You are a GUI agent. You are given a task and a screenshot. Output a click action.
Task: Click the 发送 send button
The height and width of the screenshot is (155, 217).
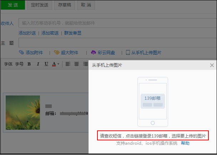[13, 5]
